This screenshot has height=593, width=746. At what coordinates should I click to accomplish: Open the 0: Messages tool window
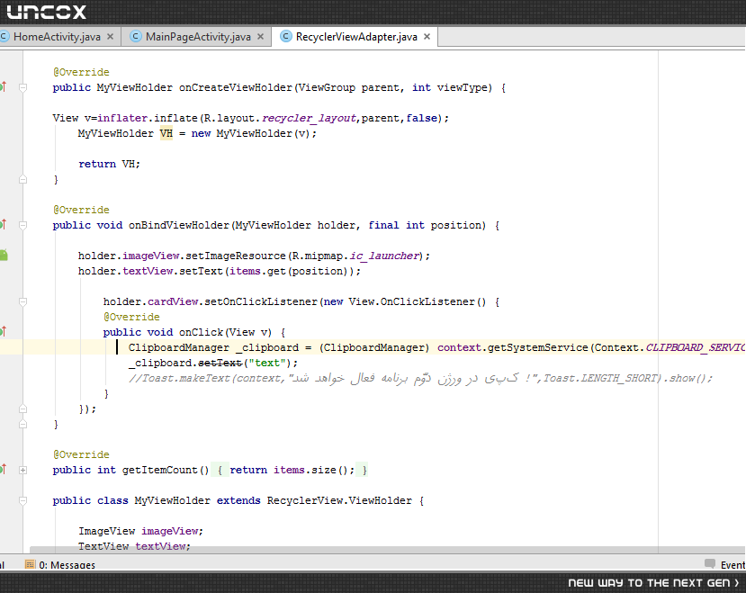click(60, 564)
